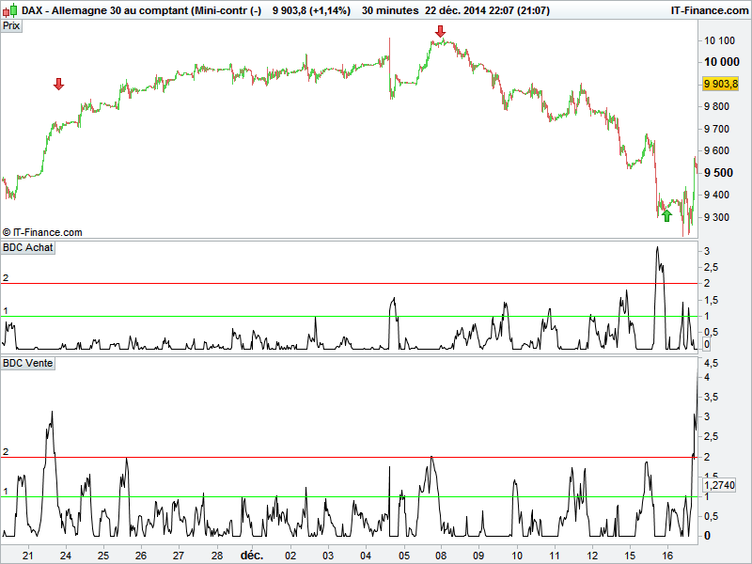Click the red down arrow signal near 08 peak
Screen dimensions: 752x564
click(440, 32)
